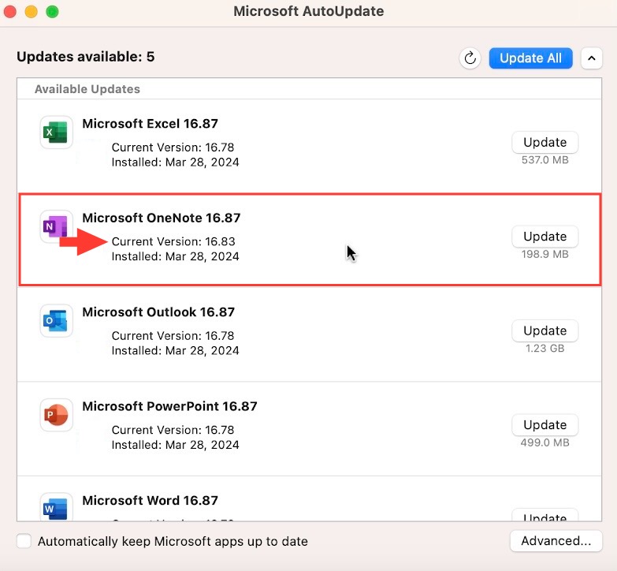
Task: Click the Available Updates header
Action: click(x=87, y=89)
